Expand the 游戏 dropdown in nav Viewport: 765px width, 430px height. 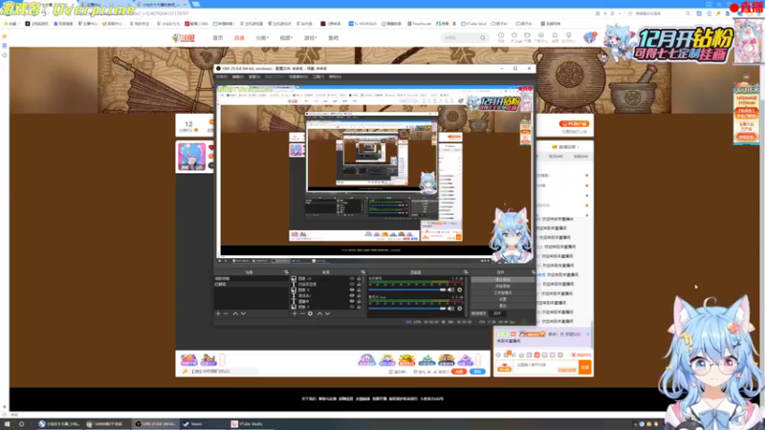[x=310, y=38]
